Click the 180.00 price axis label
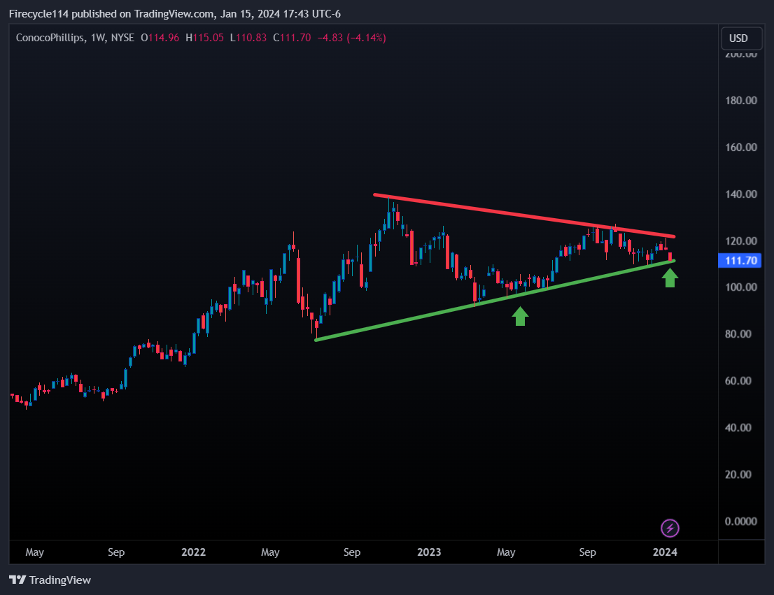The image size is (774, 595). 741,101
